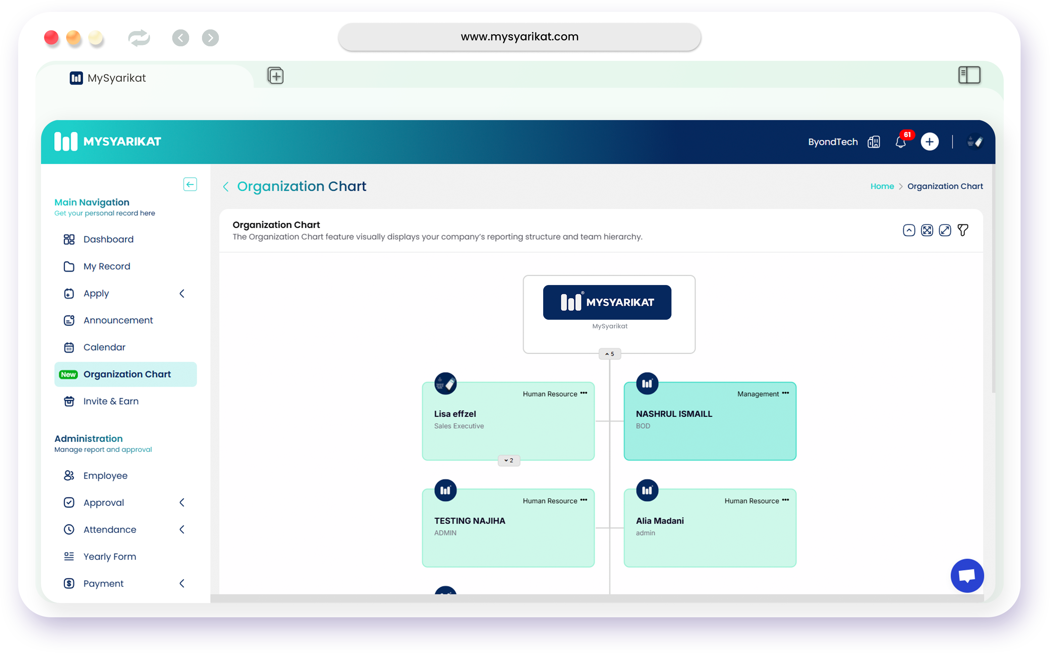Click the back chevron beside Organization Chart title
The image size is (1050, 653).
(226, 186)
